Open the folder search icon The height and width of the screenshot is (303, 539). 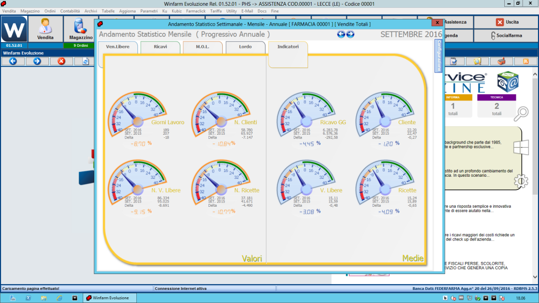pos(477,61)
